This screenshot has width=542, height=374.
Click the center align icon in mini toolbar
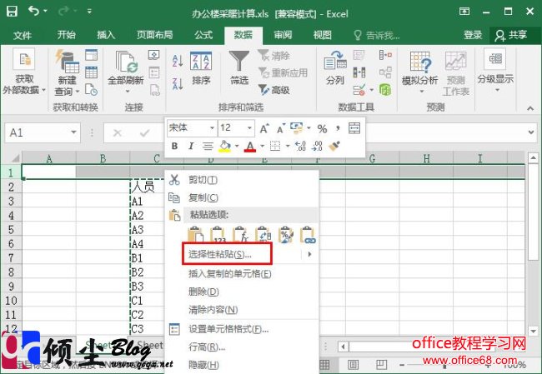tap(208, 147)
